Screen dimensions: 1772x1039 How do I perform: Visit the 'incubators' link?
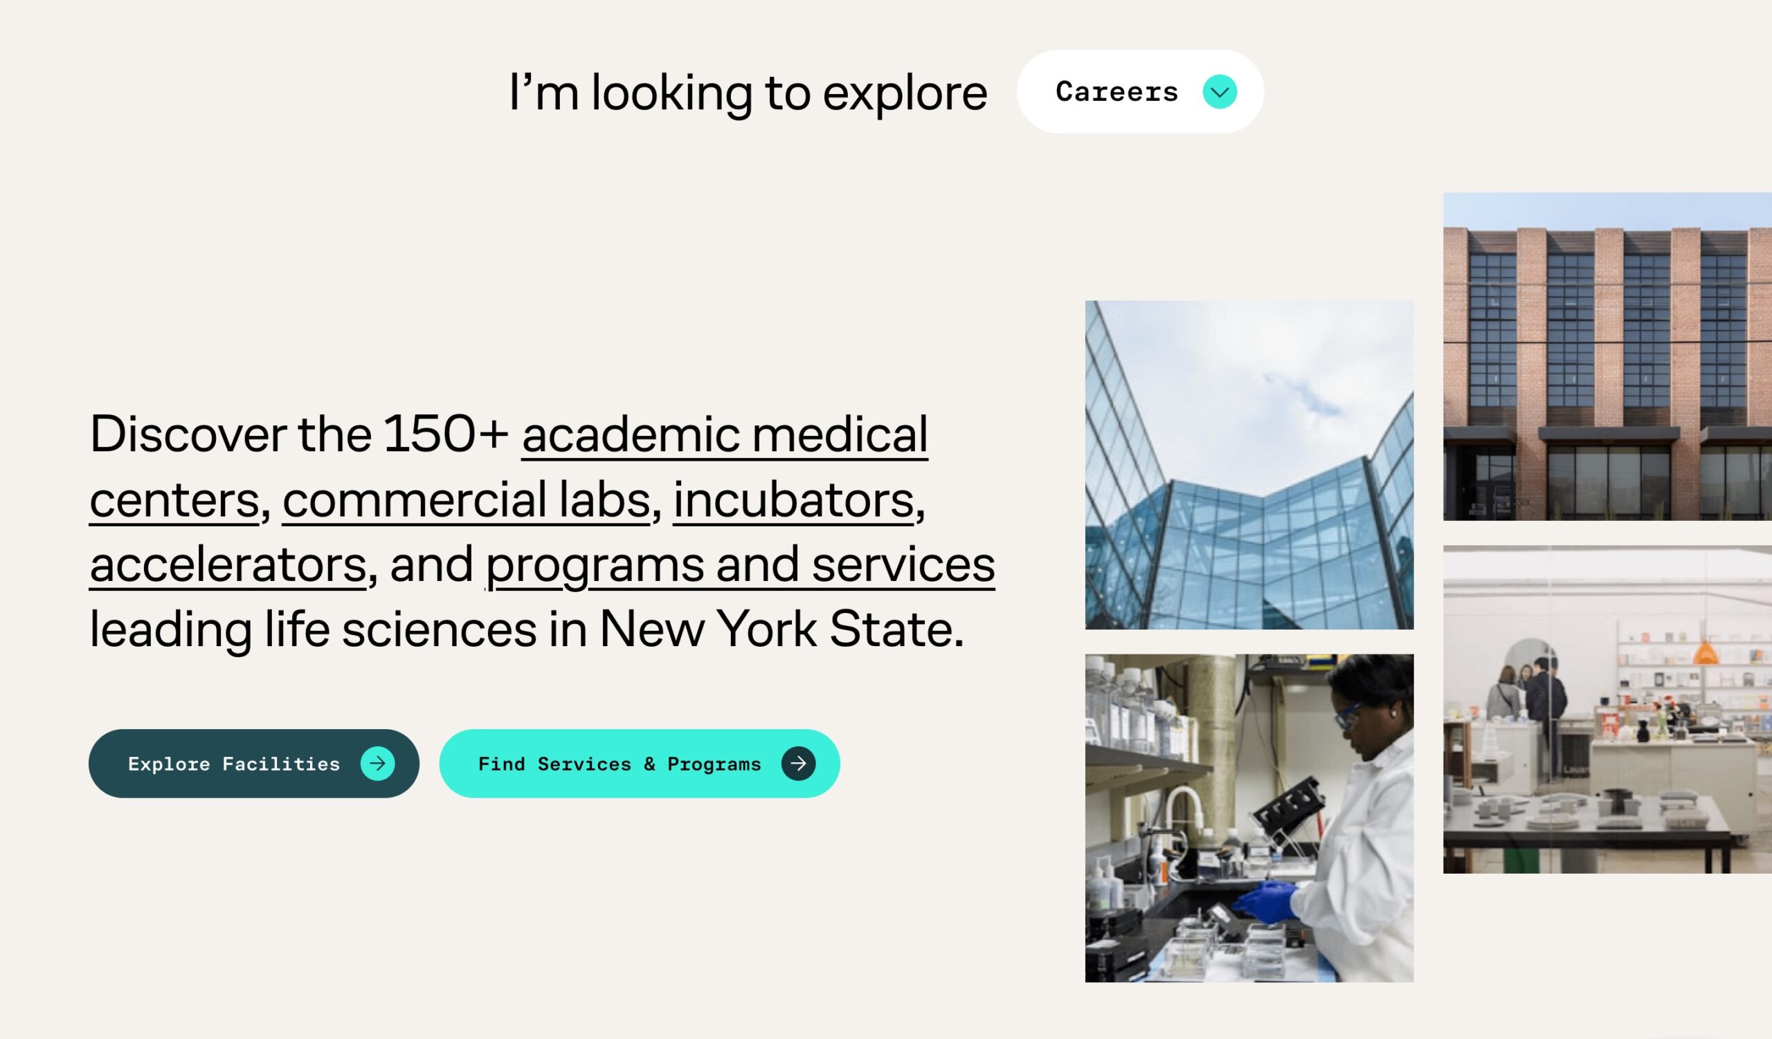click(793, 499)
